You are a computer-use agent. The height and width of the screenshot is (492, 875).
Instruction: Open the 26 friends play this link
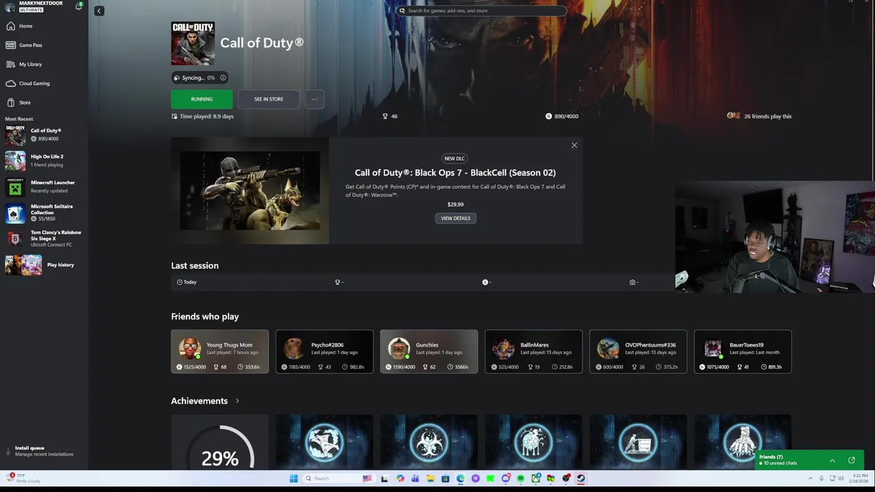pos(759,116)
